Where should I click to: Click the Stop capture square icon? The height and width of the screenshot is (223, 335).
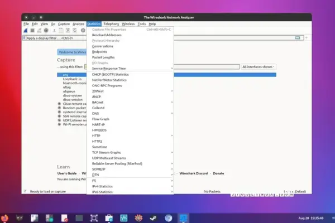[x=32, y=31]
